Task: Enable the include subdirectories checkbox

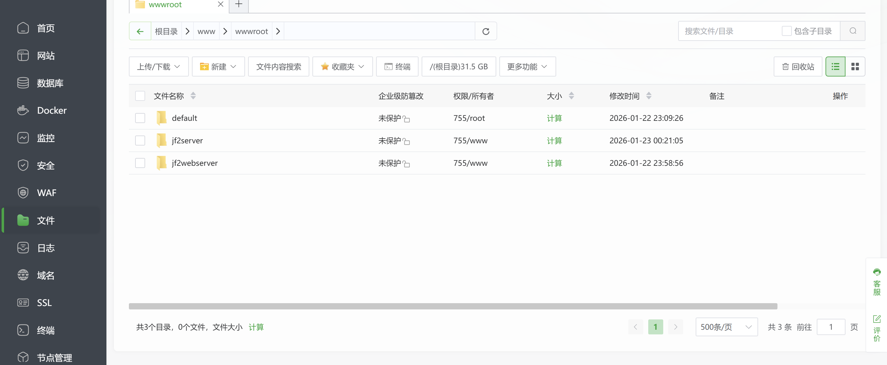Action: coord(786,31)
